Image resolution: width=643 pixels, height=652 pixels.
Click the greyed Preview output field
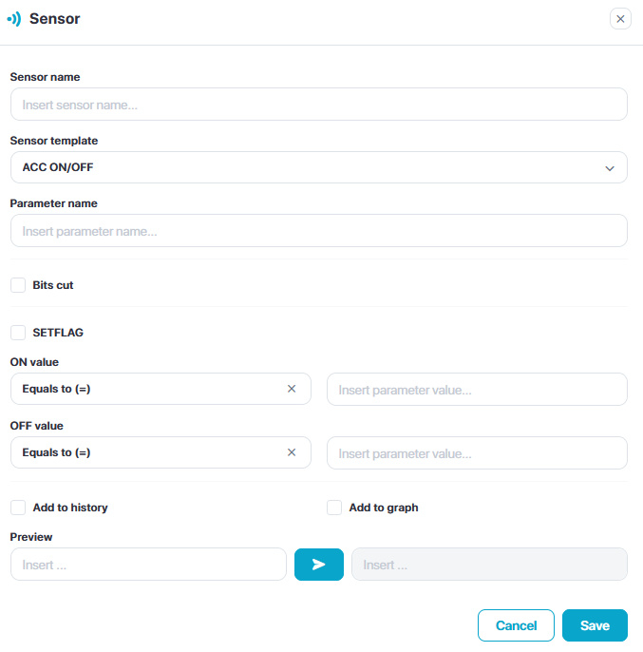(489, 565)
